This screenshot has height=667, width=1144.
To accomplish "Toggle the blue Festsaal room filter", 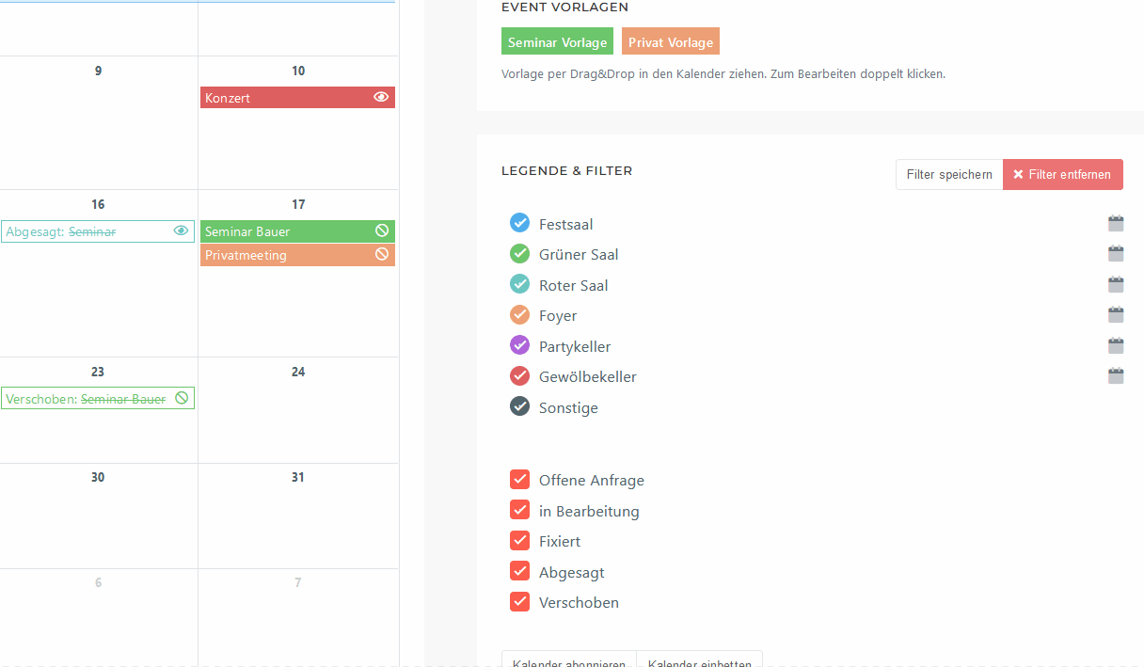I will (519, 223).
